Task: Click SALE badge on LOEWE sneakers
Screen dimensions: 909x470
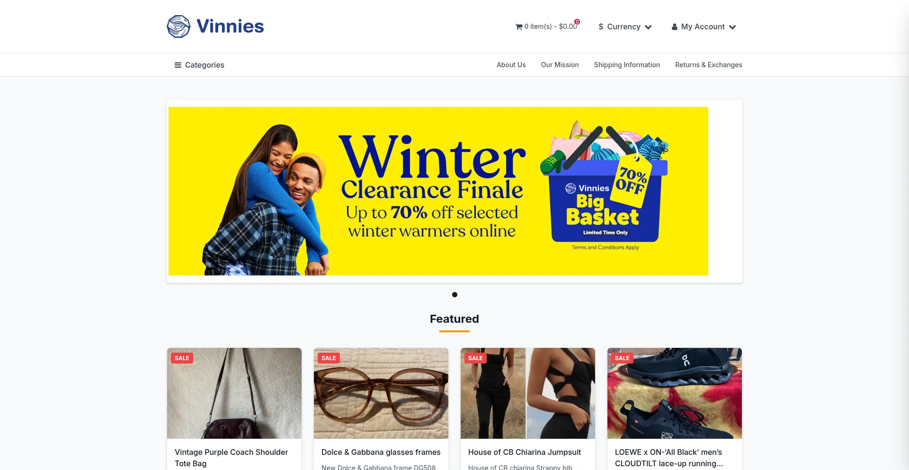Action: click(x=622, y=358)
